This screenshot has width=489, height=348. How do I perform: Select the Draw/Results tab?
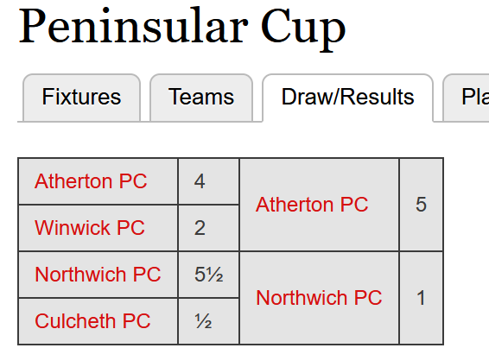347,98
